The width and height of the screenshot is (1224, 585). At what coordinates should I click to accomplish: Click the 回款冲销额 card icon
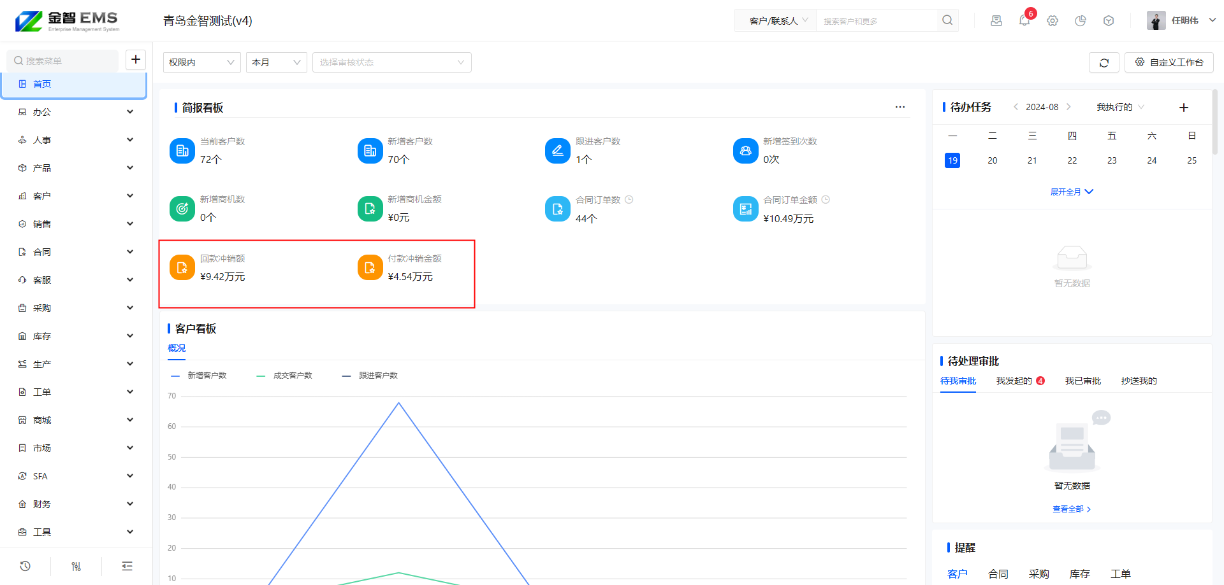pyautogui.click(x=182, y=267)
